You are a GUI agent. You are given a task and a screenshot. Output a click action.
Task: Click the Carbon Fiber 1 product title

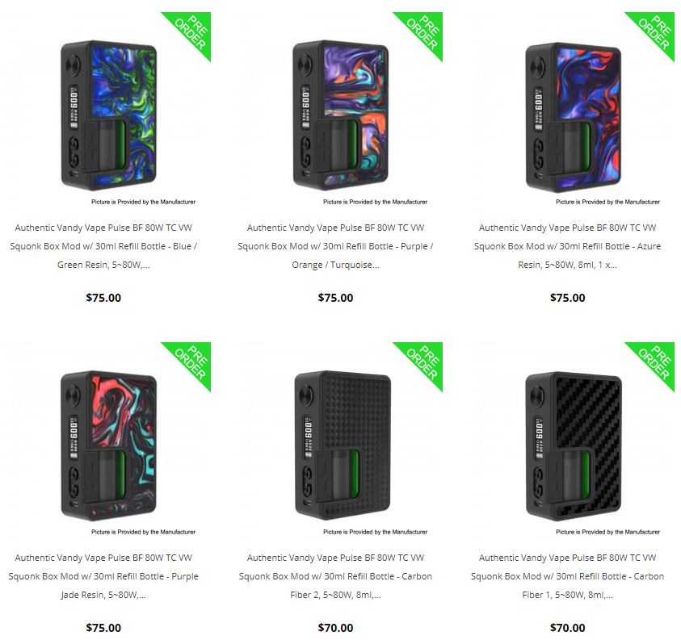(x=567, y=576)
